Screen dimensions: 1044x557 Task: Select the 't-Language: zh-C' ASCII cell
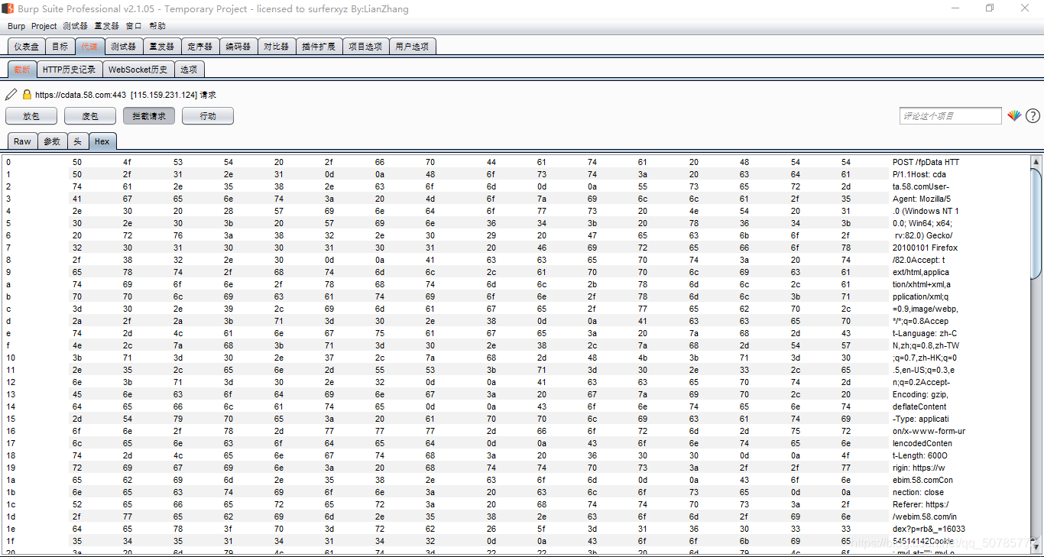925,333
